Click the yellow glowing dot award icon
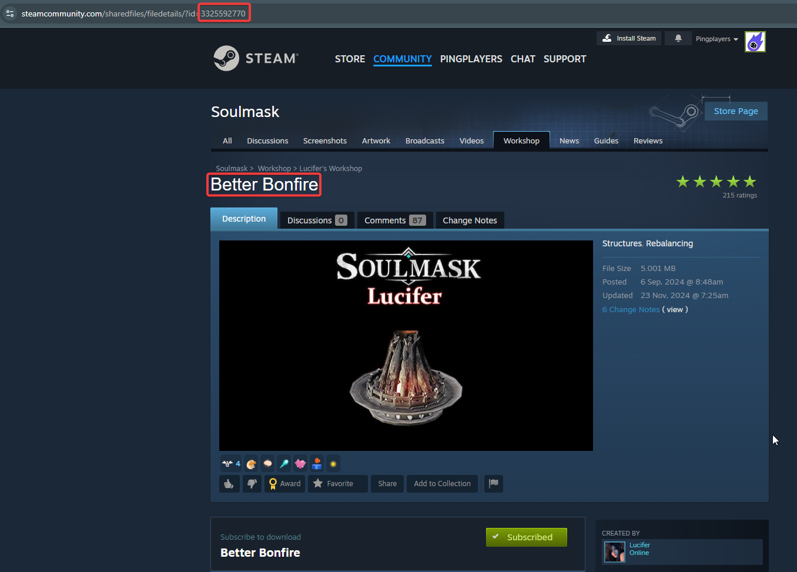The width and height of the screenshot is (797, 572). (x=333, y=464)
